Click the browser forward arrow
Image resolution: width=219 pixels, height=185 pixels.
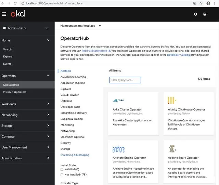[9, 3]
